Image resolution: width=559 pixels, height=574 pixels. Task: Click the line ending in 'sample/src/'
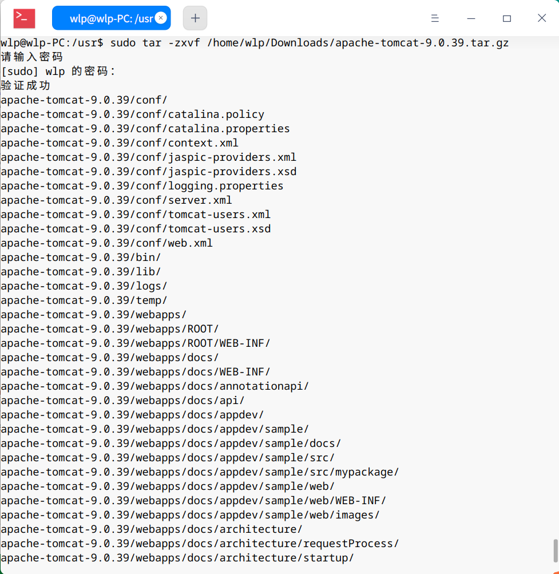point(168,457)
